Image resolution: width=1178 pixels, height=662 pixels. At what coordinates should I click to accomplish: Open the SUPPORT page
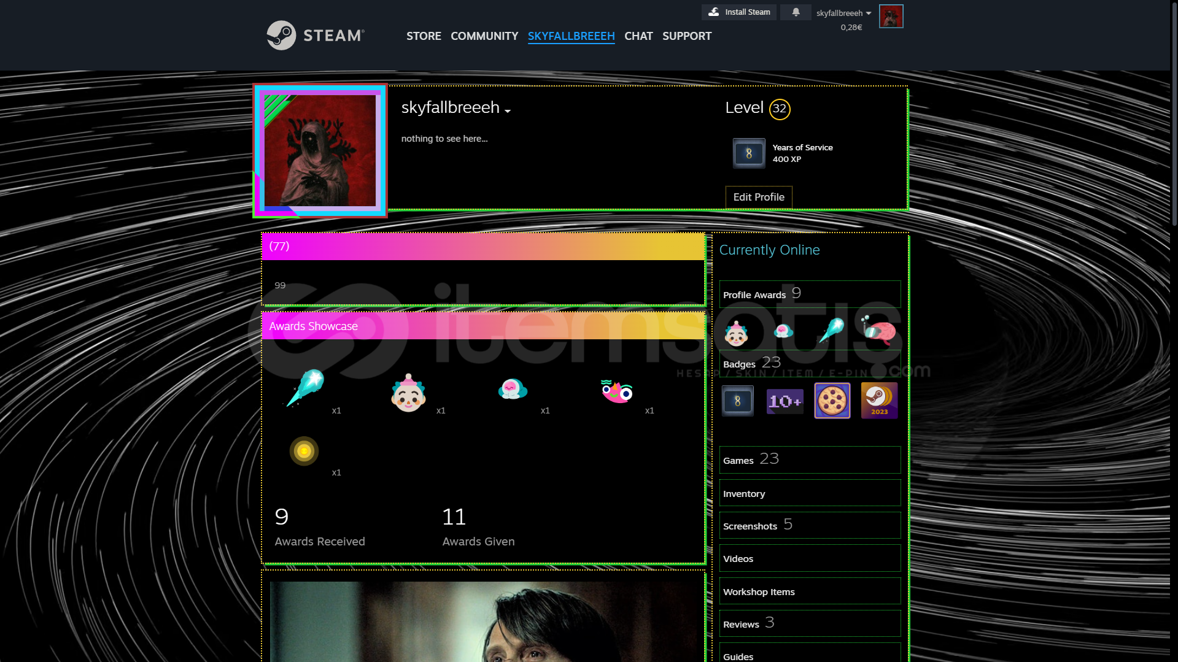click(x=686, y=36)
